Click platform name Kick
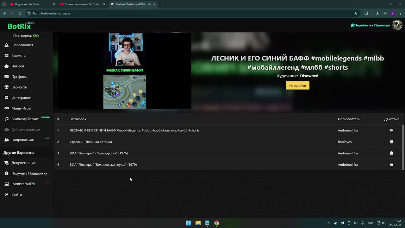Viewport: 405px width, 228px height. pos(36,35)
